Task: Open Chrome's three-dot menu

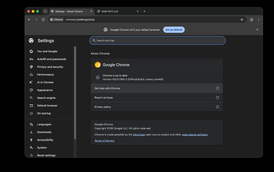Action: point(259,20)
